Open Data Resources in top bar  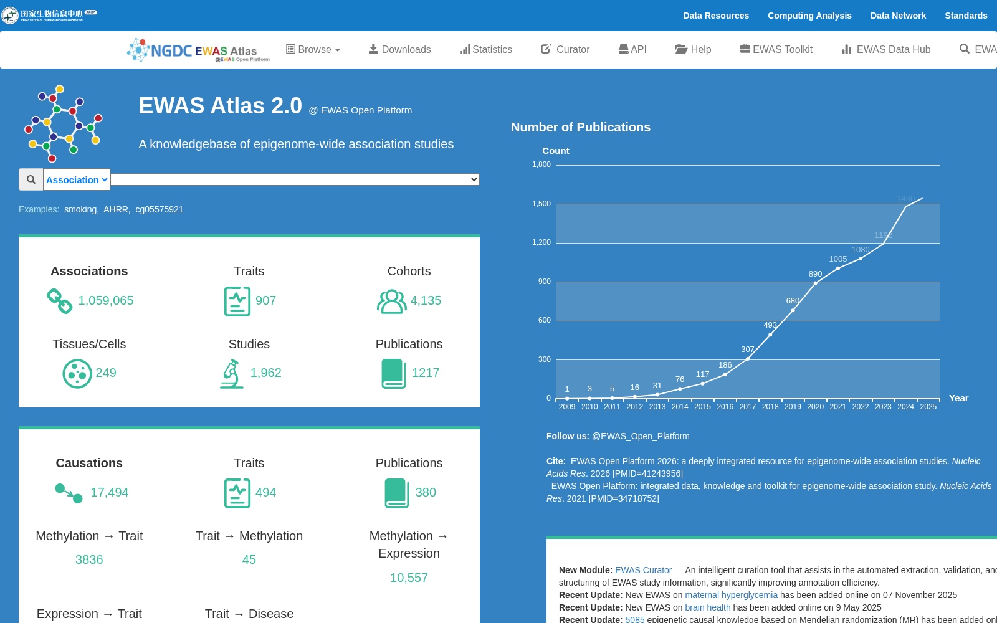716,16
